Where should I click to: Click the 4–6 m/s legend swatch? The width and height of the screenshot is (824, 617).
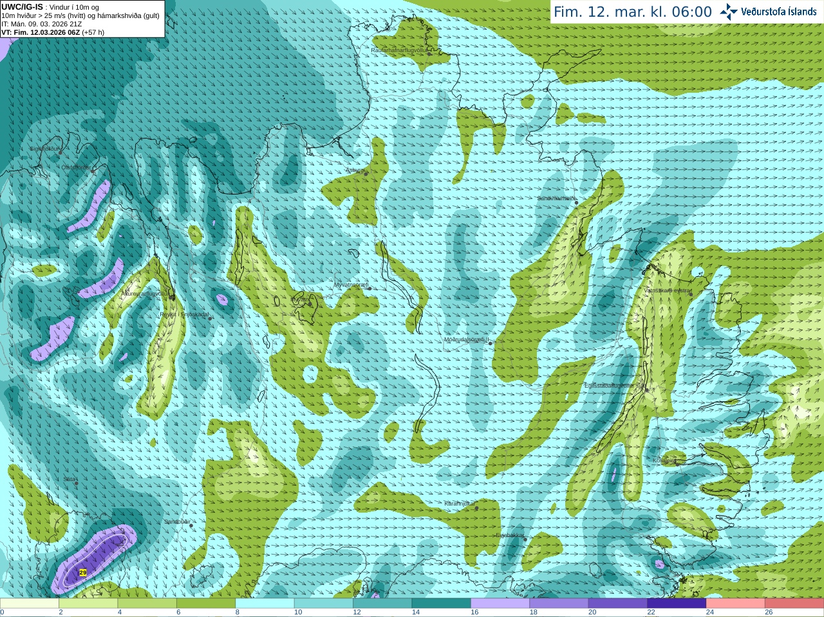point(147,603)
